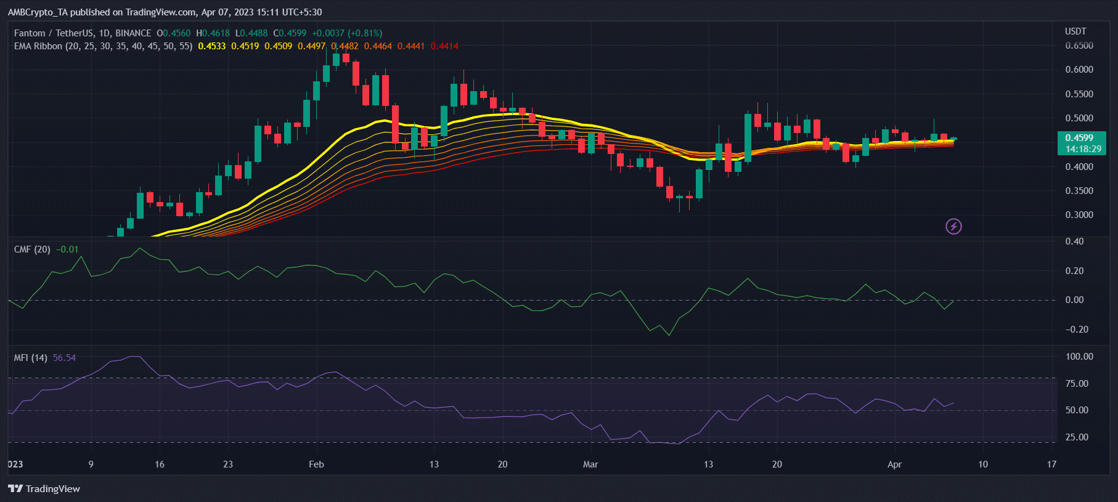
Task: Click the EMA value 0.4482
Action: [x=345, y=46]
